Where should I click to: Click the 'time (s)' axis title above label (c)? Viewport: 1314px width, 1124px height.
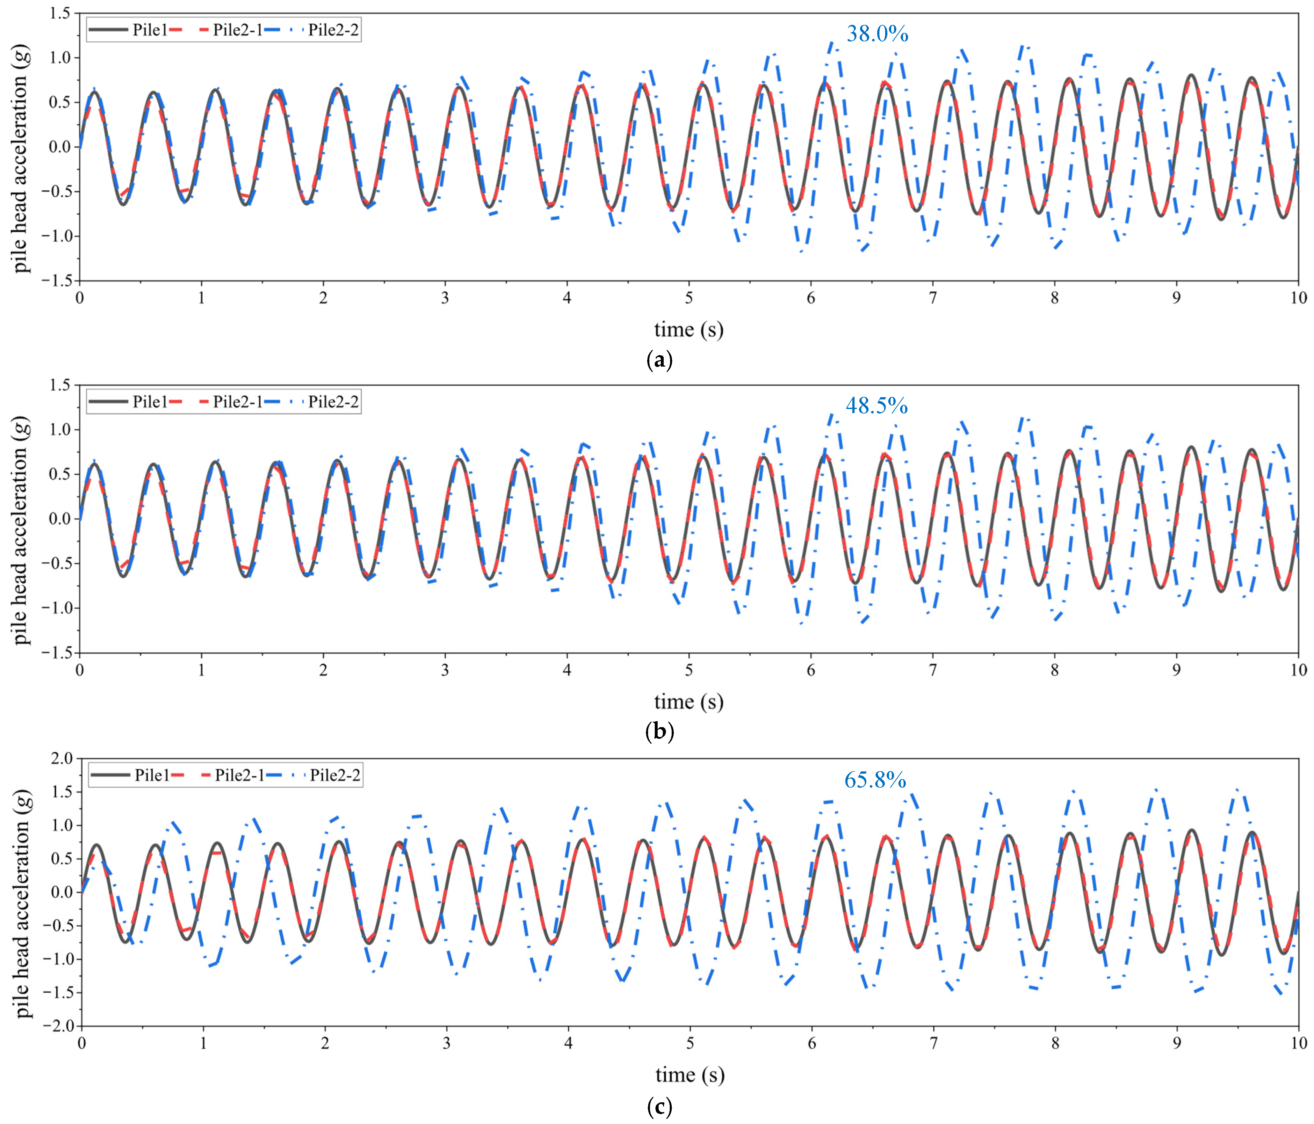click(690, 1075)
